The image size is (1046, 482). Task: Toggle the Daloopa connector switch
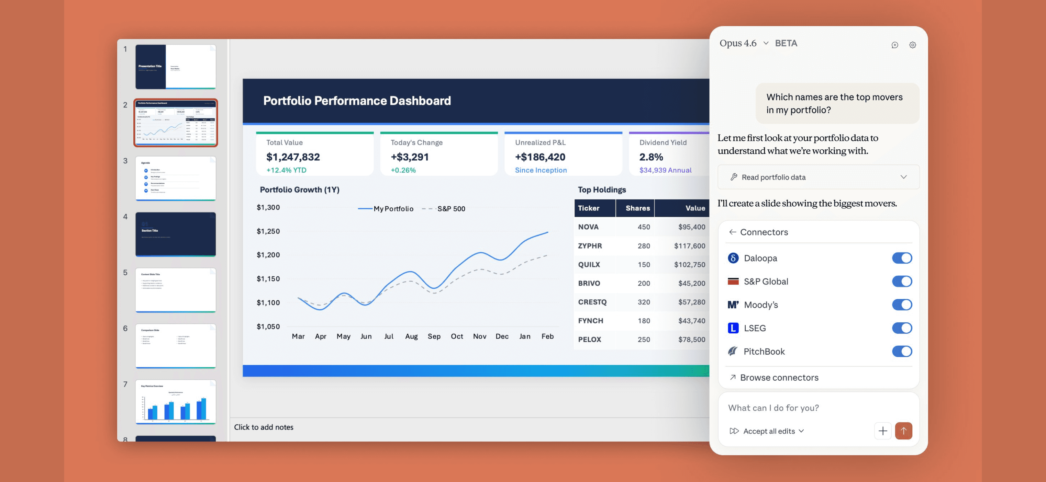point(902,258)
